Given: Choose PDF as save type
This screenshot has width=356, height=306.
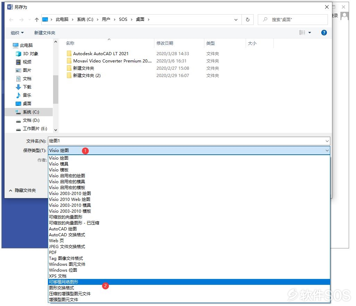Looking at the screenshot, I should (189, 253).
